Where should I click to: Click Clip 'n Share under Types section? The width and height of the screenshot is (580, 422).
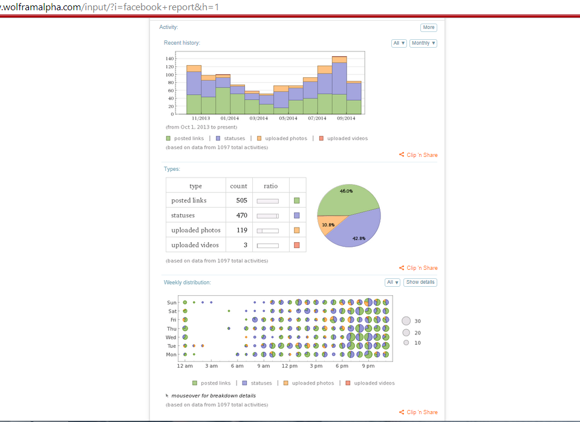point(419,268)
